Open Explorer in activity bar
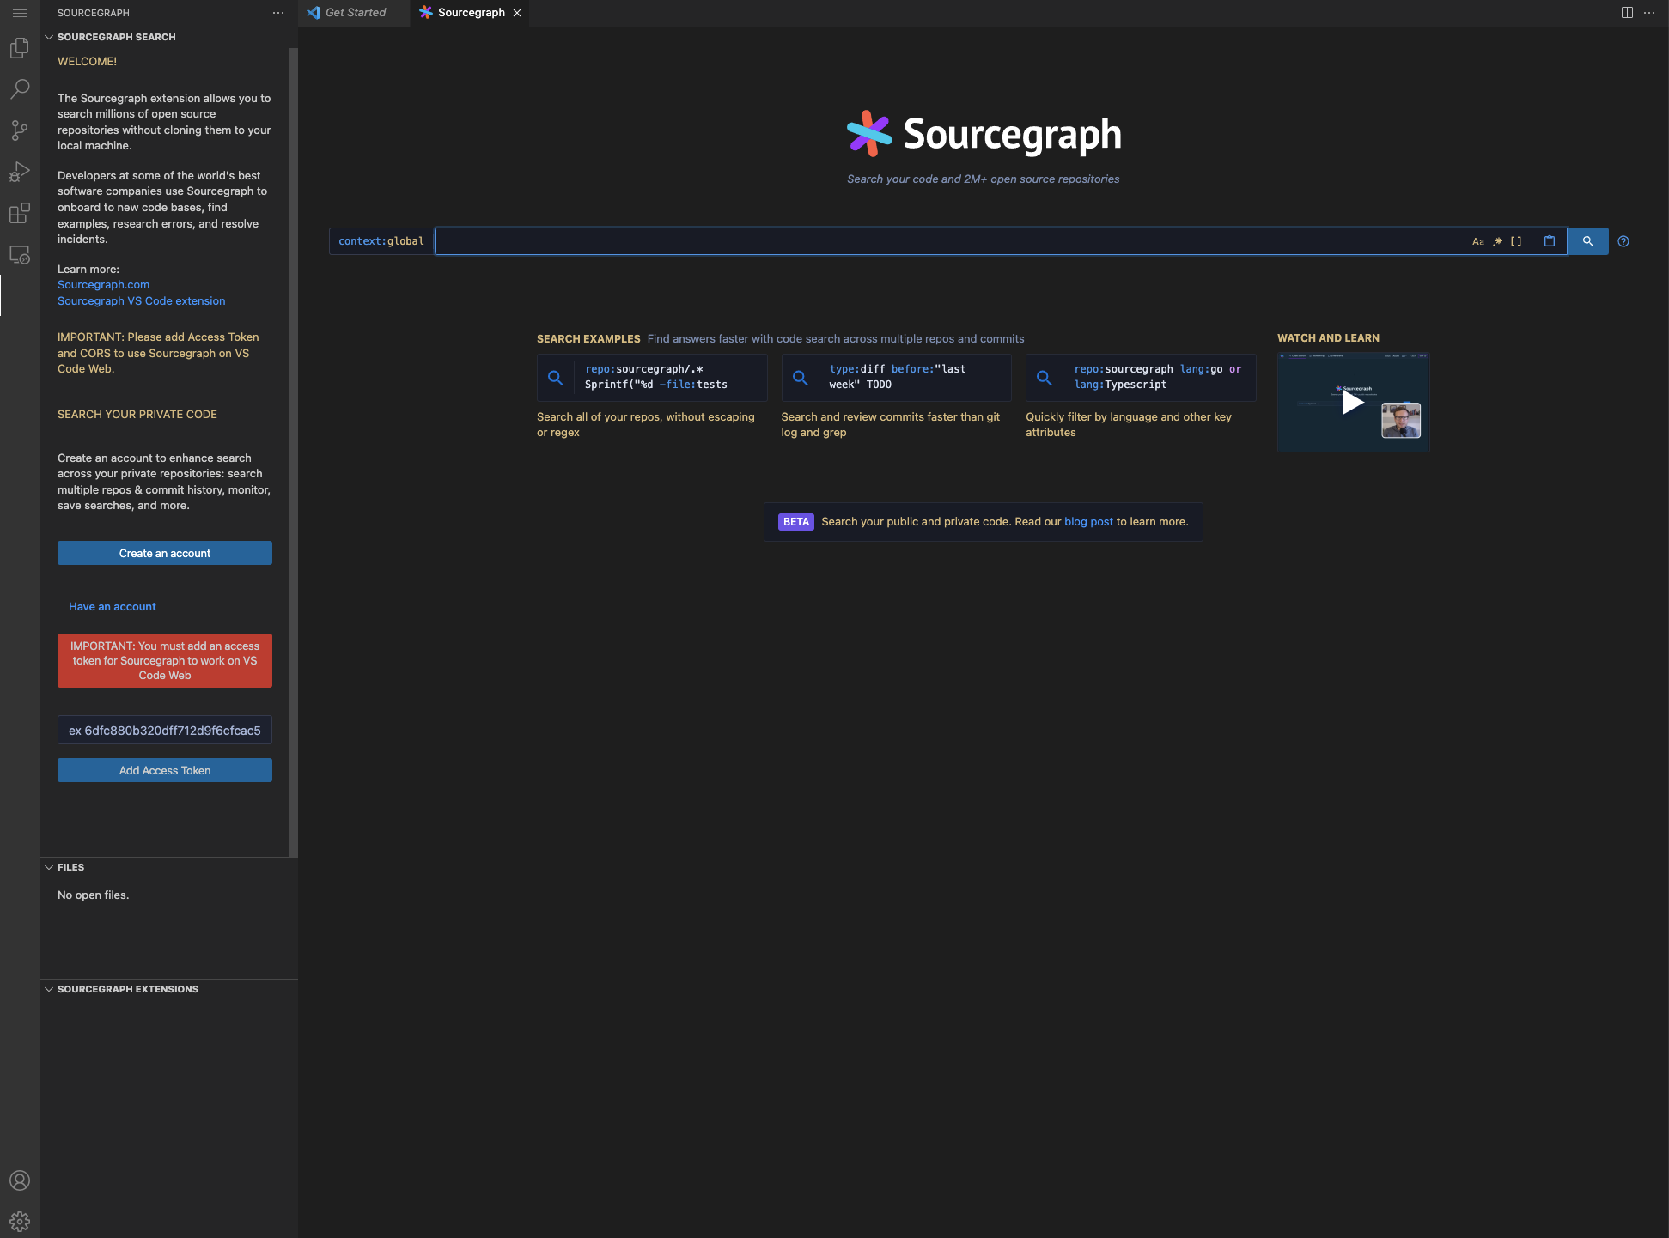The width and height of the screenshot is (1669, 1238). (x=20, y=48)
